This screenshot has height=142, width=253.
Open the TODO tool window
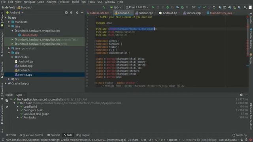click(x=11, y=135)
